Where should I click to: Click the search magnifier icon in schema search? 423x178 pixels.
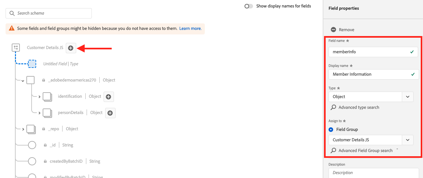point(12,13)
